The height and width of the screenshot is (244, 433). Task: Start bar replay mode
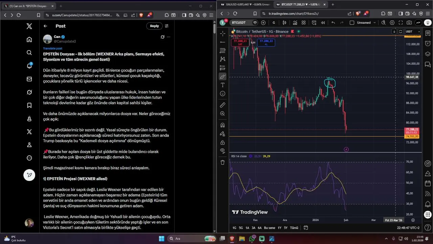323,23
